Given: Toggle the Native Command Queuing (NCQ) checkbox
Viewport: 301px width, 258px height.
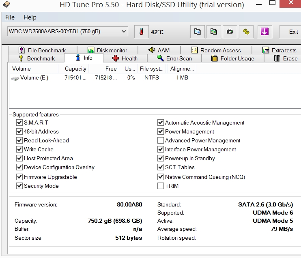Looking at the screenshot, I should tap(161, 177).
